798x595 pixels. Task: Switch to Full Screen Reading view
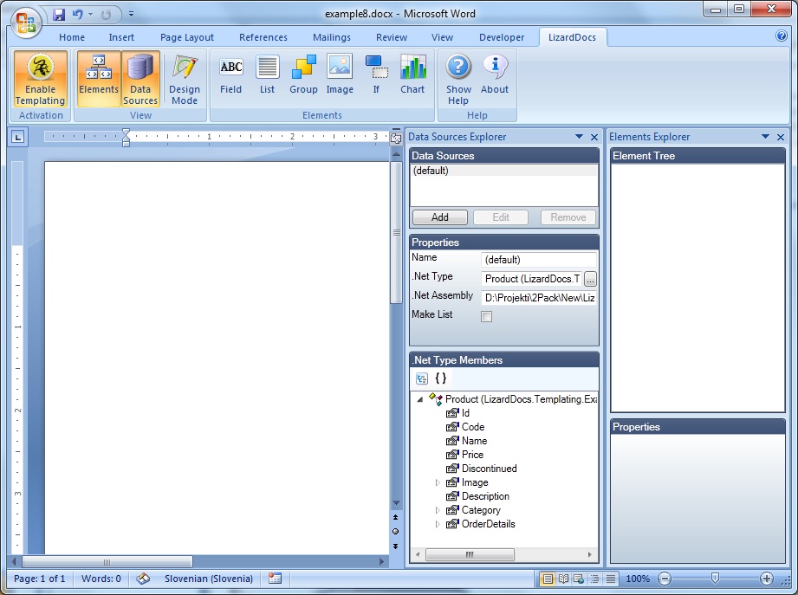(563, 579)
